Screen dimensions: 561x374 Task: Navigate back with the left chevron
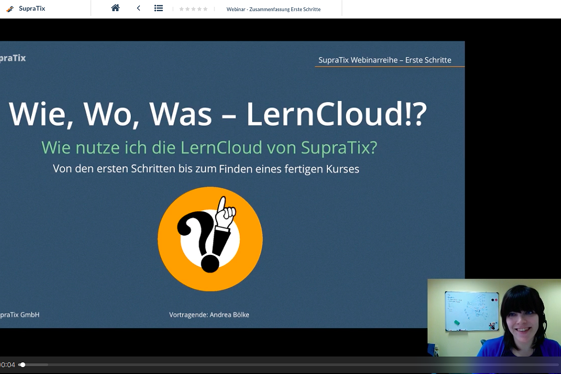pos(138,8)
